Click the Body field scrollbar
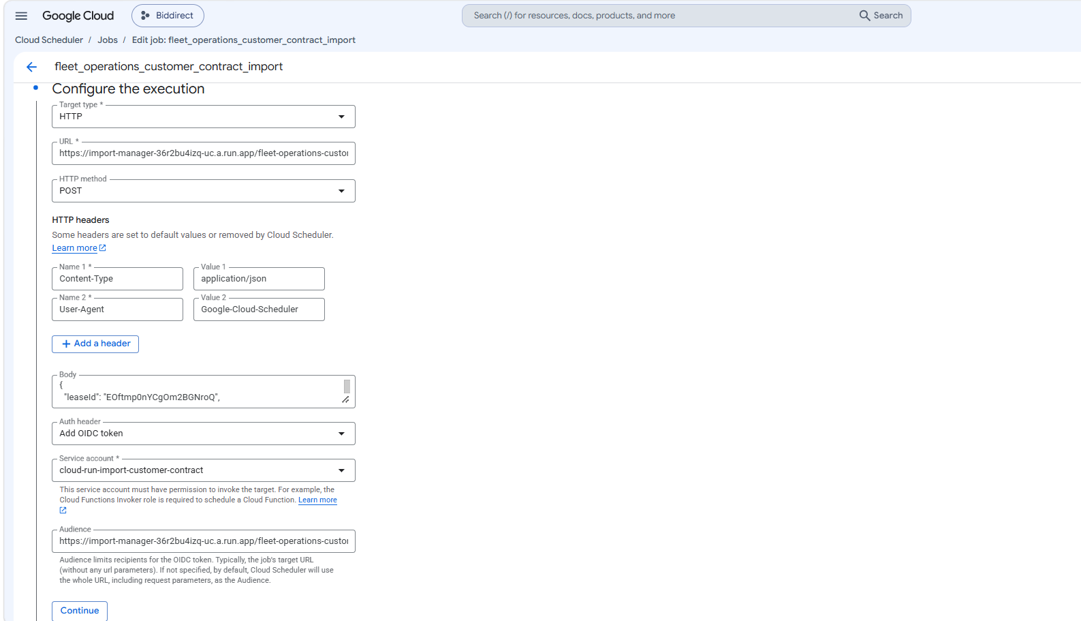The image size is (1081, 621). point(347,387)
